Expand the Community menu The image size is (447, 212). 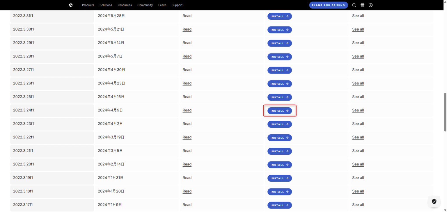pos(145,5)
